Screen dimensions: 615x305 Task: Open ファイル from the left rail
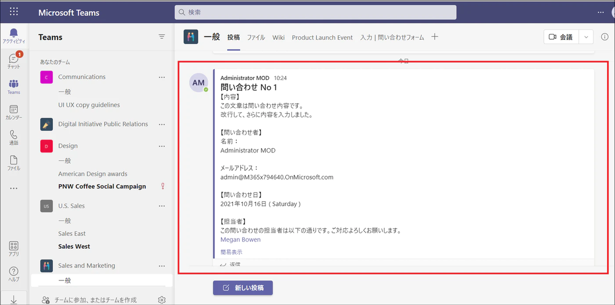(14, 163)
